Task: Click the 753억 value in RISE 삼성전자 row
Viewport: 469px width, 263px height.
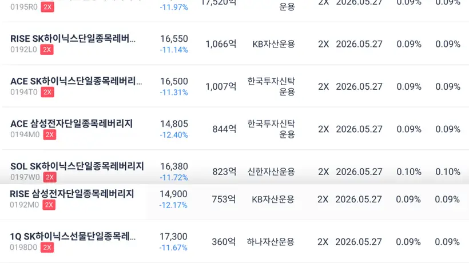Action: (224, 200)
